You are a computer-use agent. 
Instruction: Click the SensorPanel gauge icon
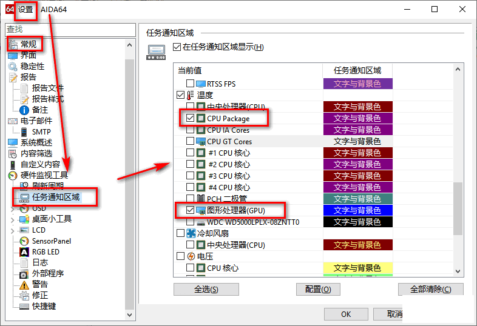[x=24, y=241]
